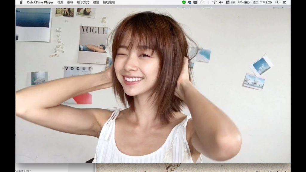Open the 視窗 menu
Screen dimensions: 306x172
click(96, 2)
